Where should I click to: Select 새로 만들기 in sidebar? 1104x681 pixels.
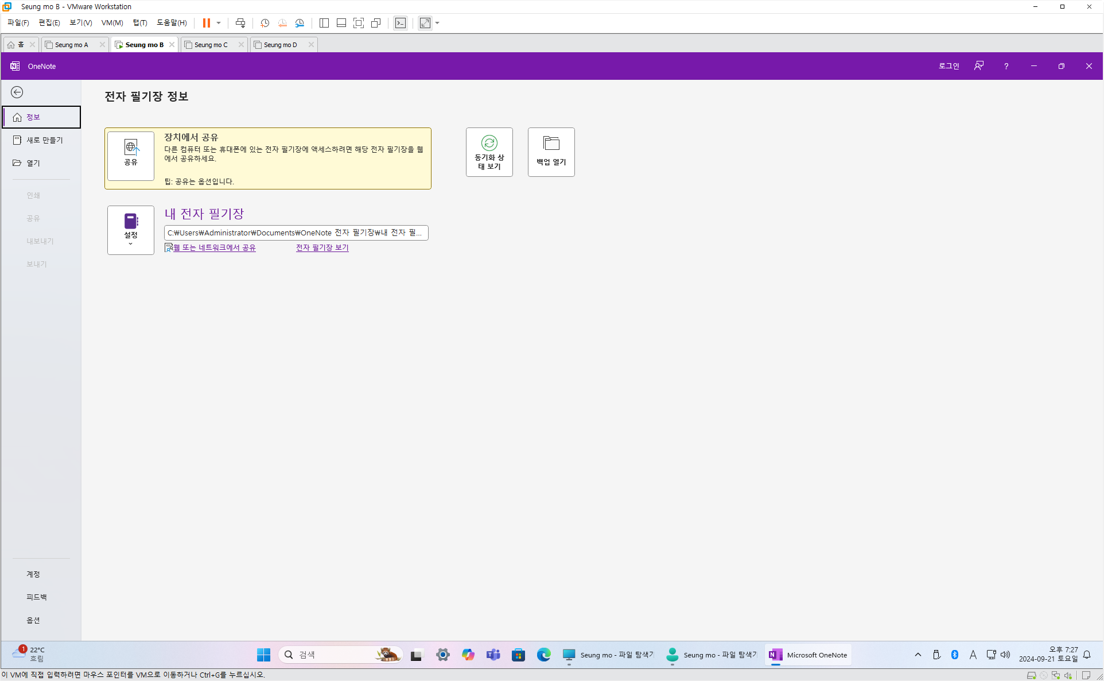pos(44,140)
